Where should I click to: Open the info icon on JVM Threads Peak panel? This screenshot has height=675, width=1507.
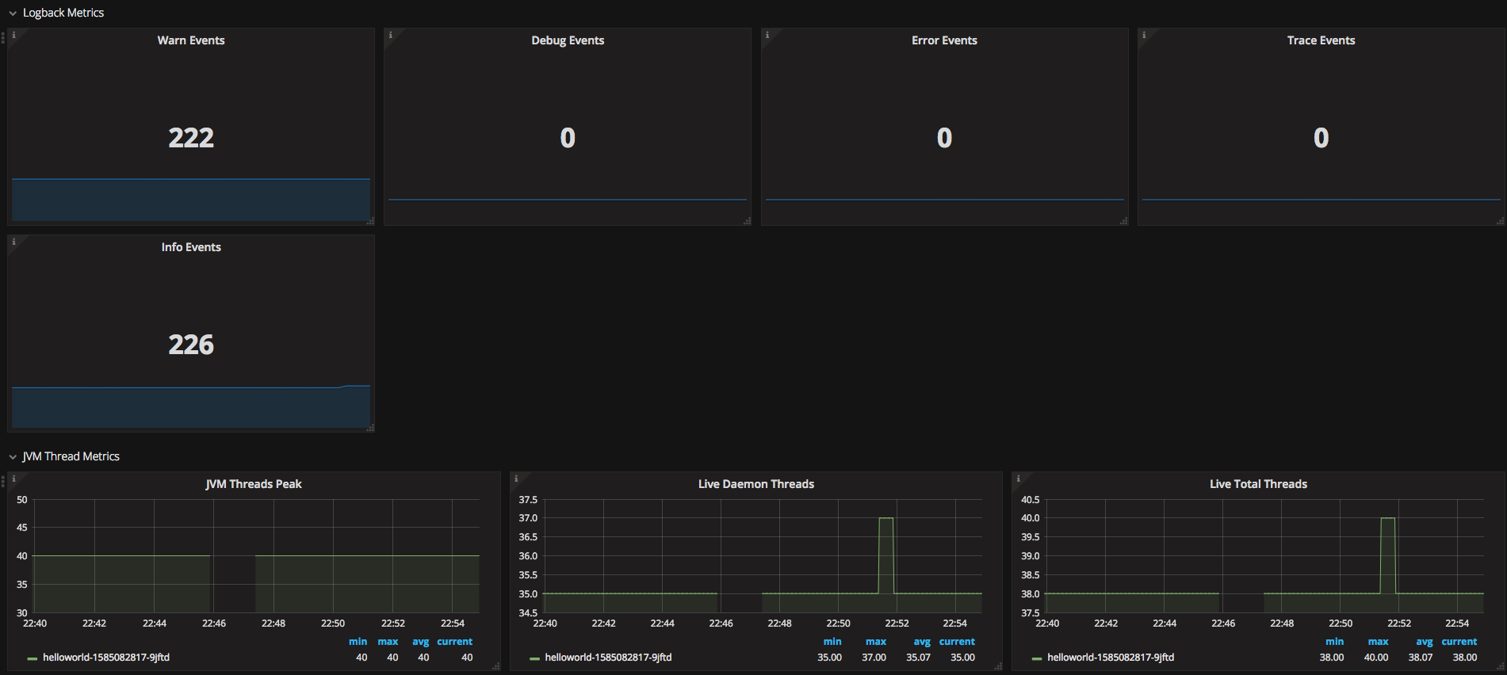tap(13, 479)
